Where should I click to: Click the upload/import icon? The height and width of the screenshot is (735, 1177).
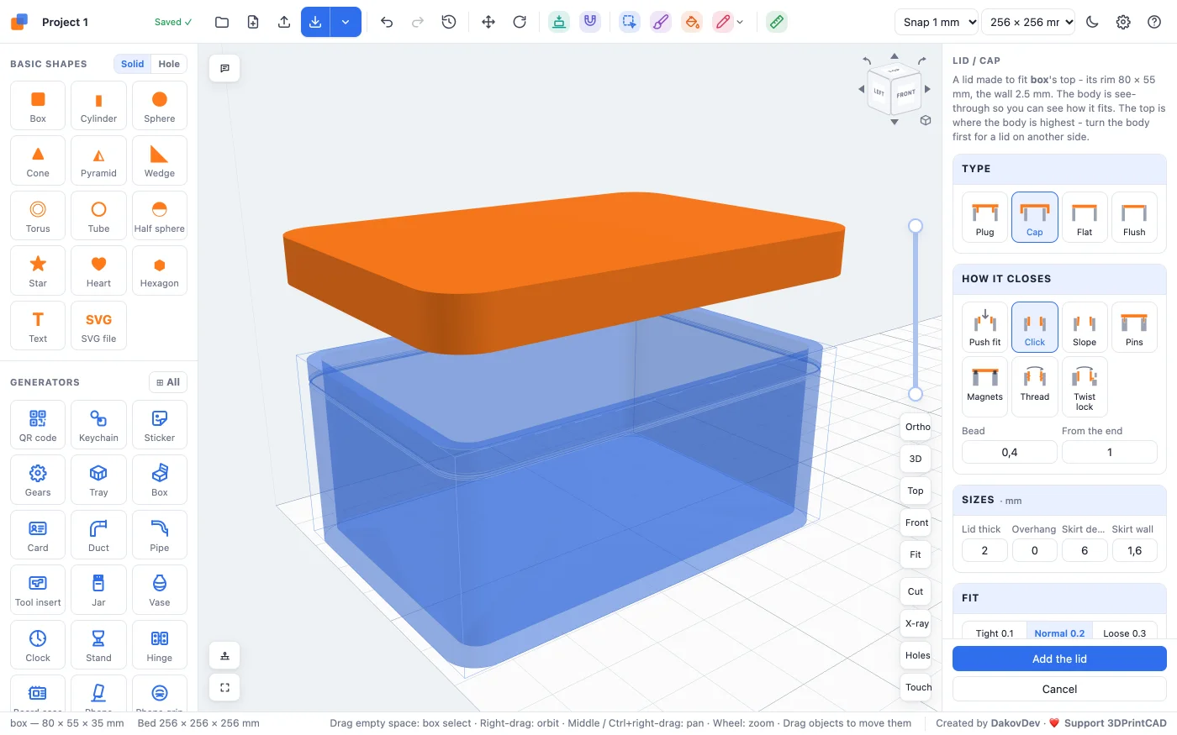[x=284, y=22]
